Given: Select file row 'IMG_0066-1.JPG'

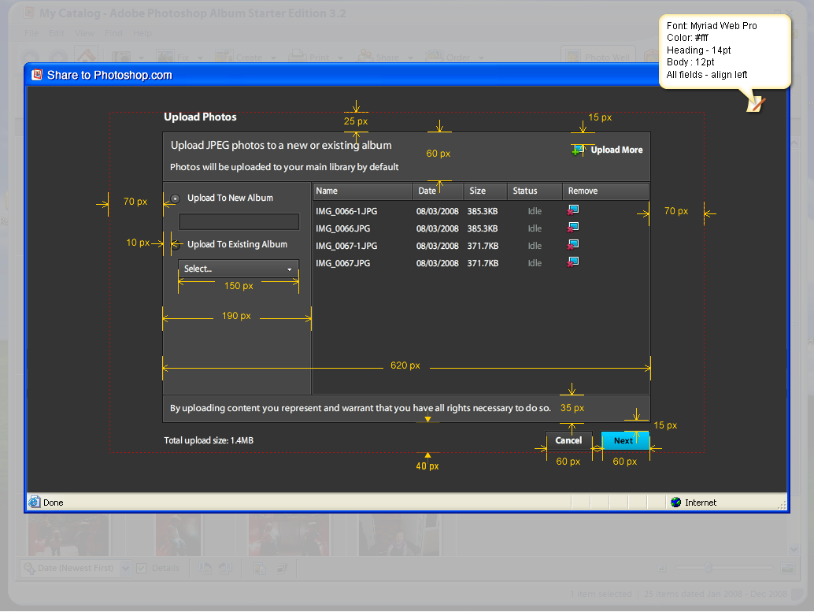Looking at the screenshot, I should click(x=480, y=211).
